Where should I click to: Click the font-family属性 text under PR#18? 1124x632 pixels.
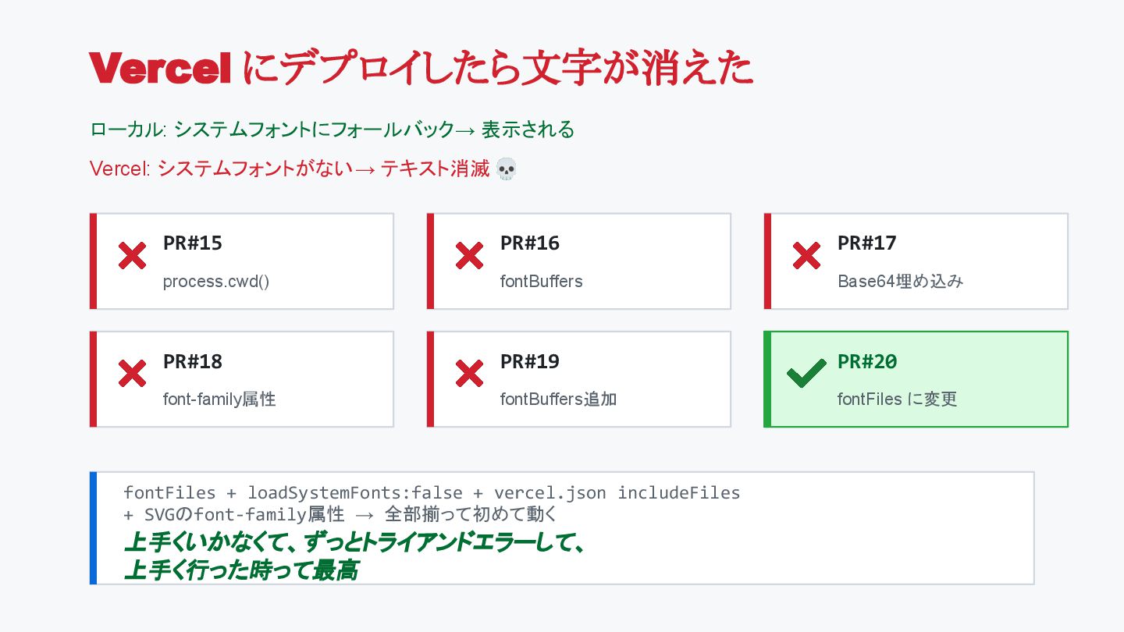pyautogui.click(x=219, y=399)
